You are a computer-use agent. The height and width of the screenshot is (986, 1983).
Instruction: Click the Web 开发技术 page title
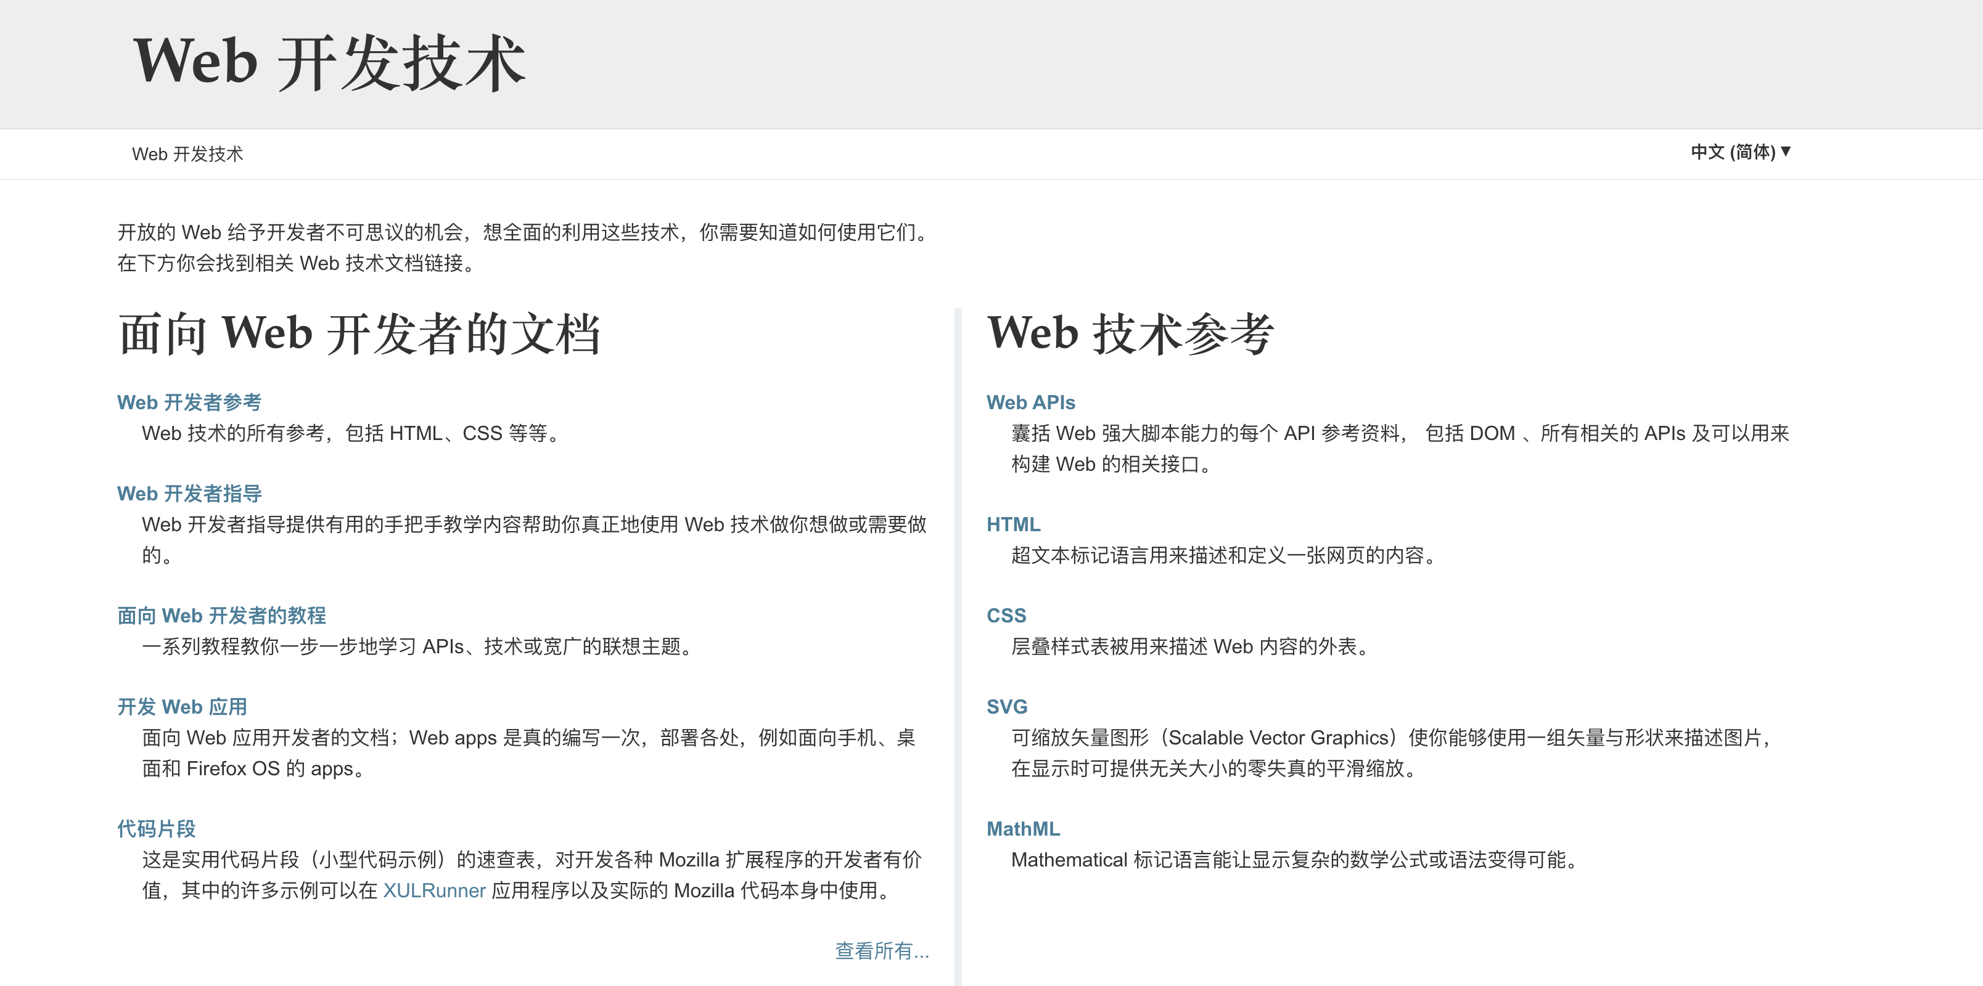pyautogui.click(x=329, y=63)
